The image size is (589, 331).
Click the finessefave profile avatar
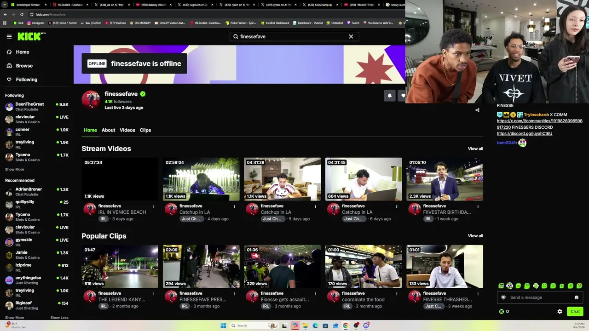pos(91,99)
